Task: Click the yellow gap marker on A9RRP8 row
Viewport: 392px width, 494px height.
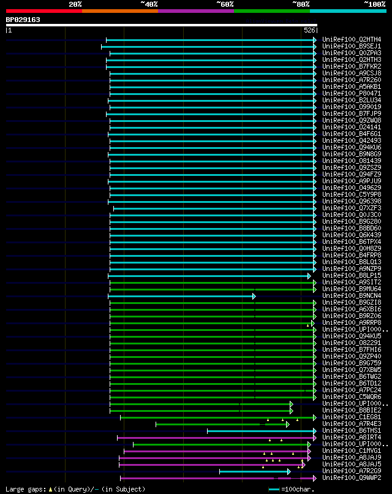Action: [307, 325]
